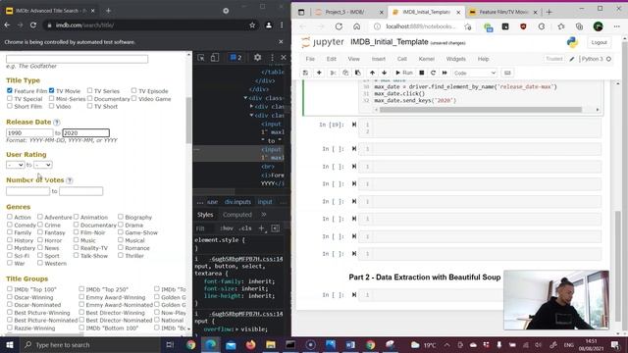Screen dimensions: 628x353
Task: Select the Drama genre checkbox
Action: coord(121,225)
